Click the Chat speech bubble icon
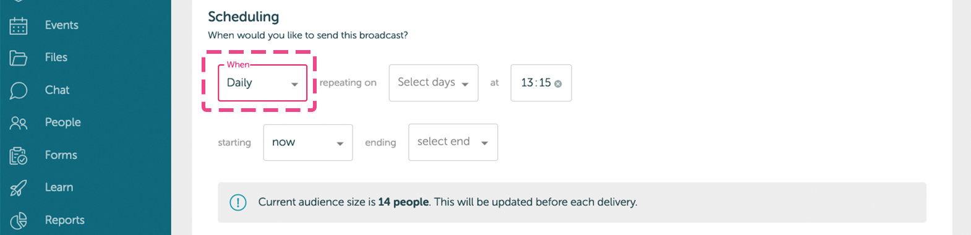This screenshot has width=971, height=235. [19, 90]
